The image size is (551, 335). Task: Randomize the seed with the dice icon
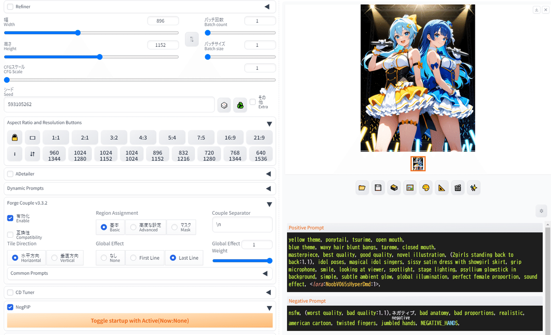224,105
